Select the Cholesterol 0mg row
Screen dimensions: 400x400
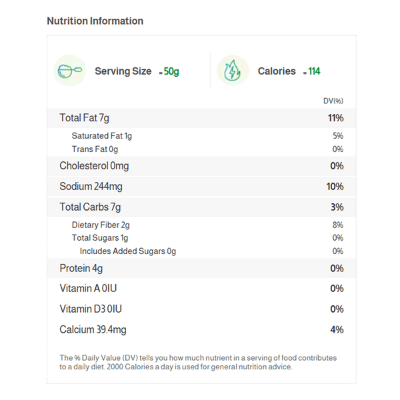(x=200, y=166)
